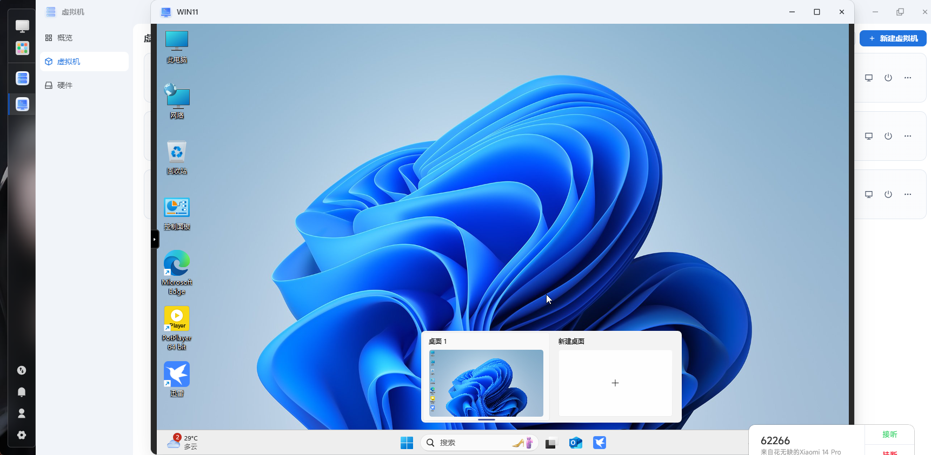Open more options for the first virtual machine
The width and height of the screenshot is (931, 455).
908,78
